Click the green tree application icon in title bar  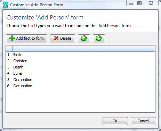point(6,5)
